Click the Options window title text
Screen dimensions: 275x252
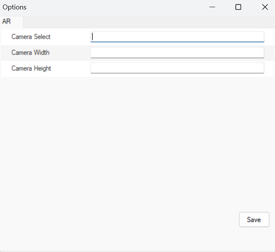coord(15,7)
